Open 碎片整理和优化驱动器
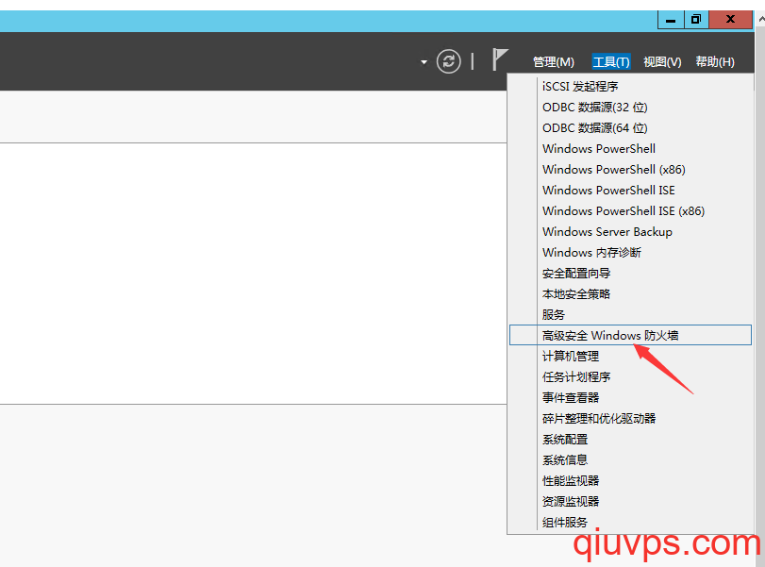The width and height of the screenshot is (765, 567). tap(630, 418)
